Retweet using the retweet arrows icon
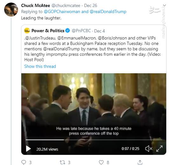The height and width of the screenshot is (165, 171). pos(62,162)
